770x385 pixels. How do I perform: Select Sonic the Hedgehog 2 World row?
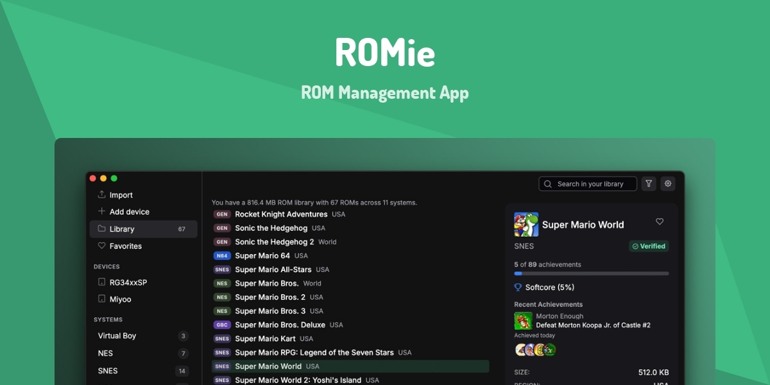coord(350,242)
